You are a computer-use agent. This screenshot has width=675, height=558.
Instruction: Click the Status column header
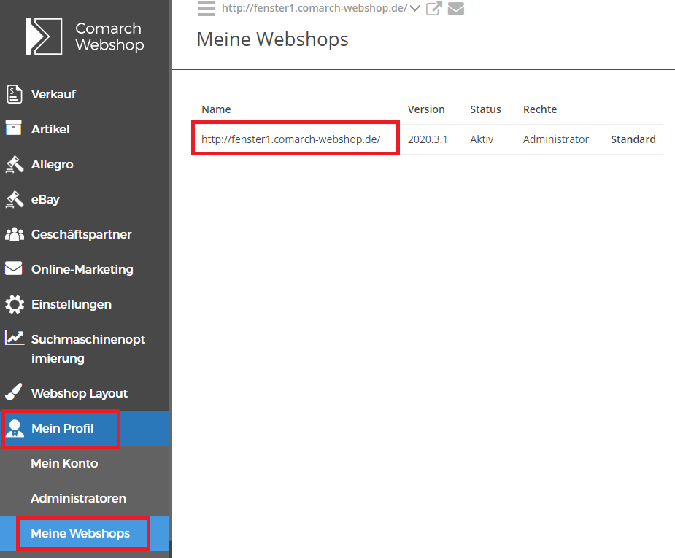coord(485,109)
